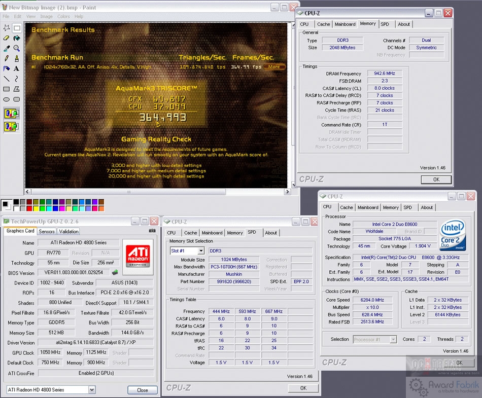Image resolution: width=482 pixels, height=398 pixels.
Task: Select the Airbrush spray tool
Action: click(7, 68)
